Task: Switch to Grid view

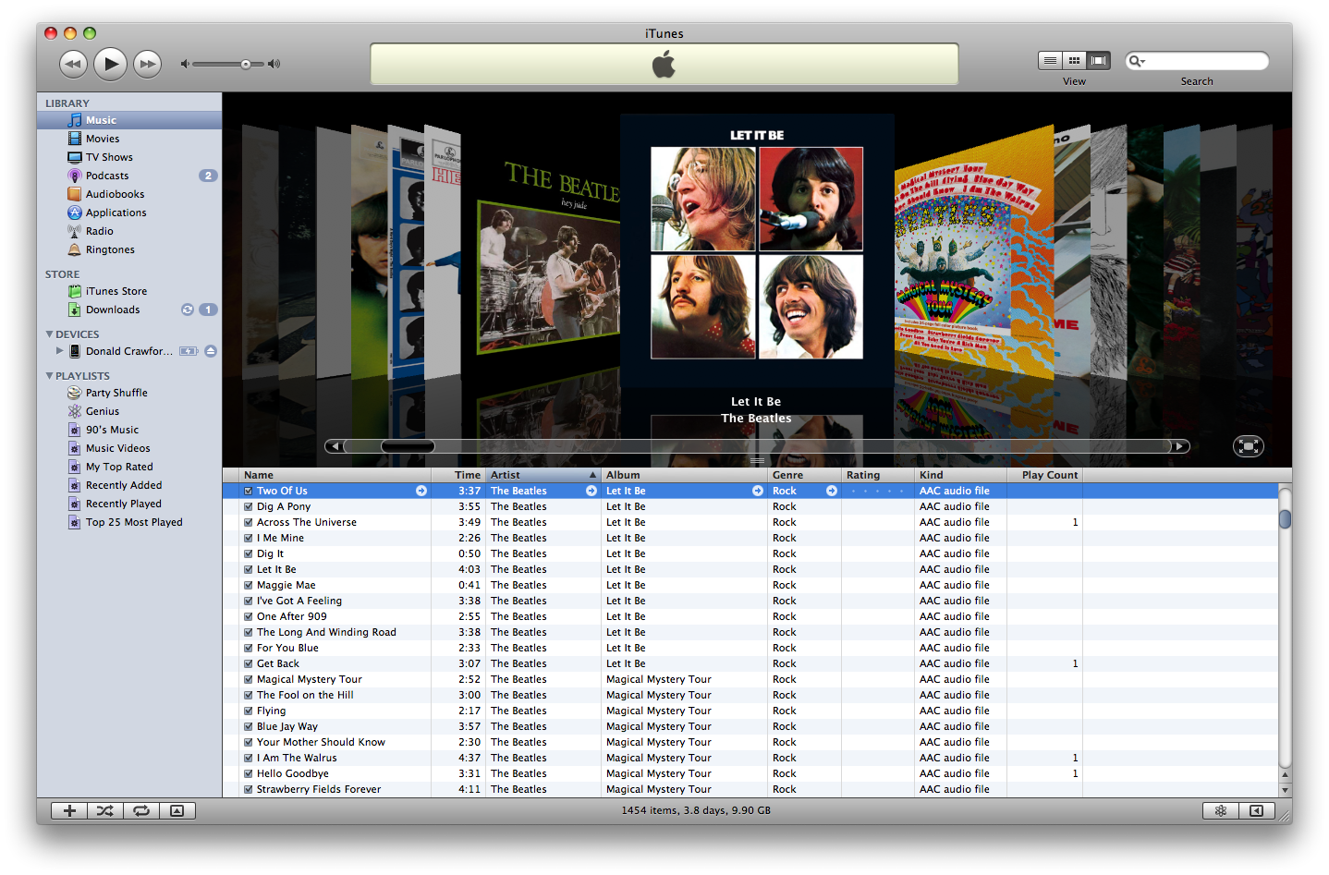Action: [1074, 60]
